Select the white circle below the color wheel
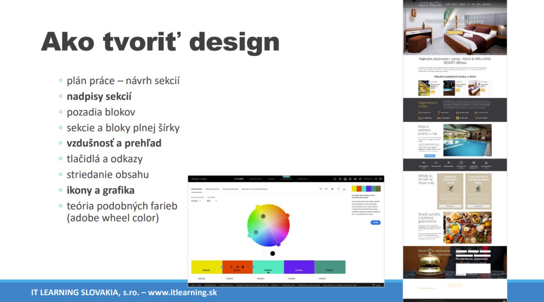The height and width of the screenshot is (302, 544). click(x=264, y=254)
